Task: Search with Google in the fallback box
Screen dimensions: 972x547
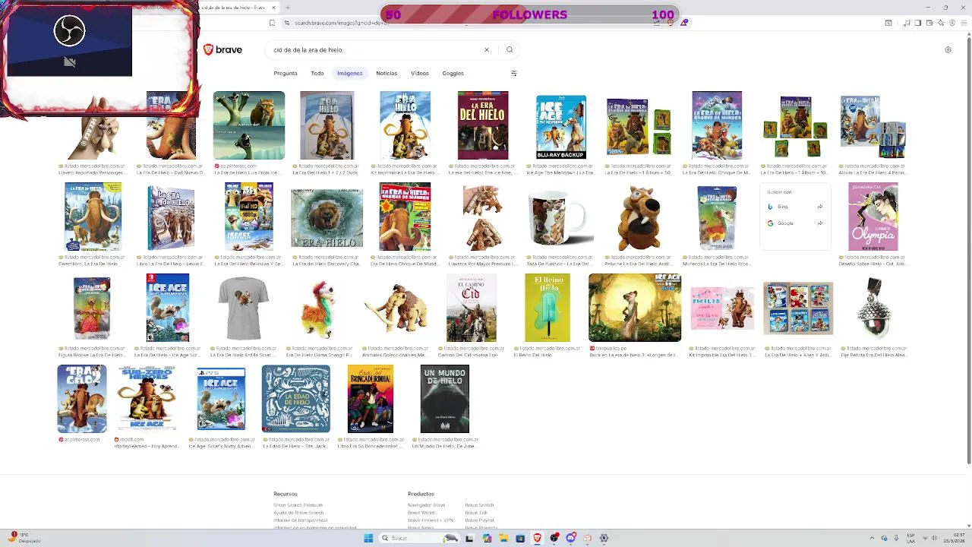Action: coord(795,223)
